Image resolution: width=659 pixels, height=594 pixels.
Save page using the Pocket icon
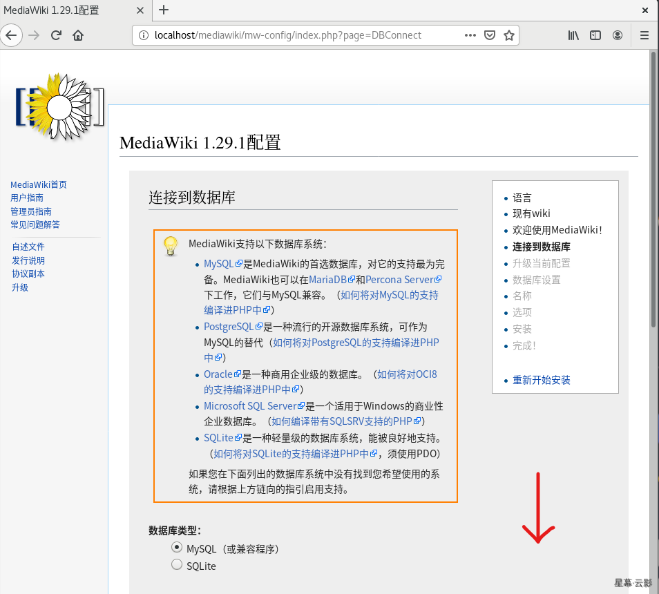coord(490,35)
